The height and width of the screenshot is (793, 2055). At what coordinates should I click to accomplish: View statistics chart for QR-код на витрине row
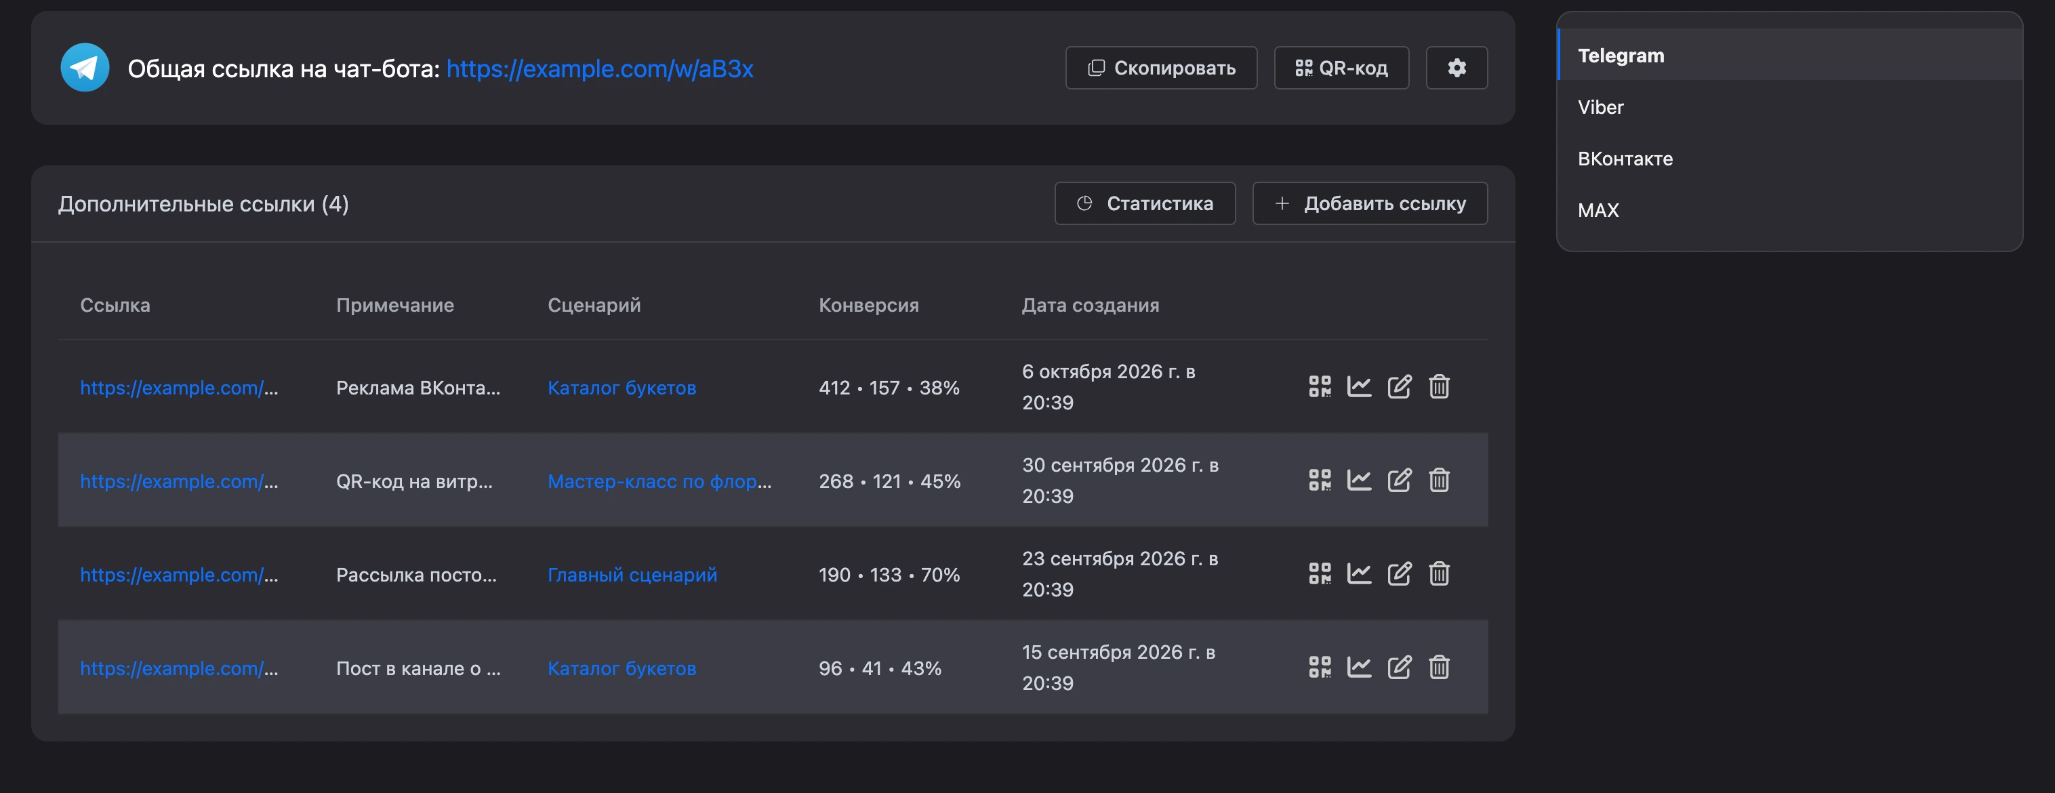point(1360,481)
